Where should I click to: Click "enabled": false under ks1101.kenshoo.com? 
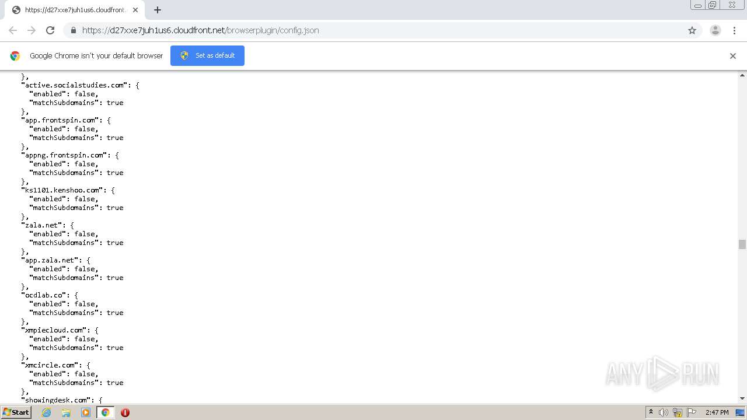(x=64, y=199)
